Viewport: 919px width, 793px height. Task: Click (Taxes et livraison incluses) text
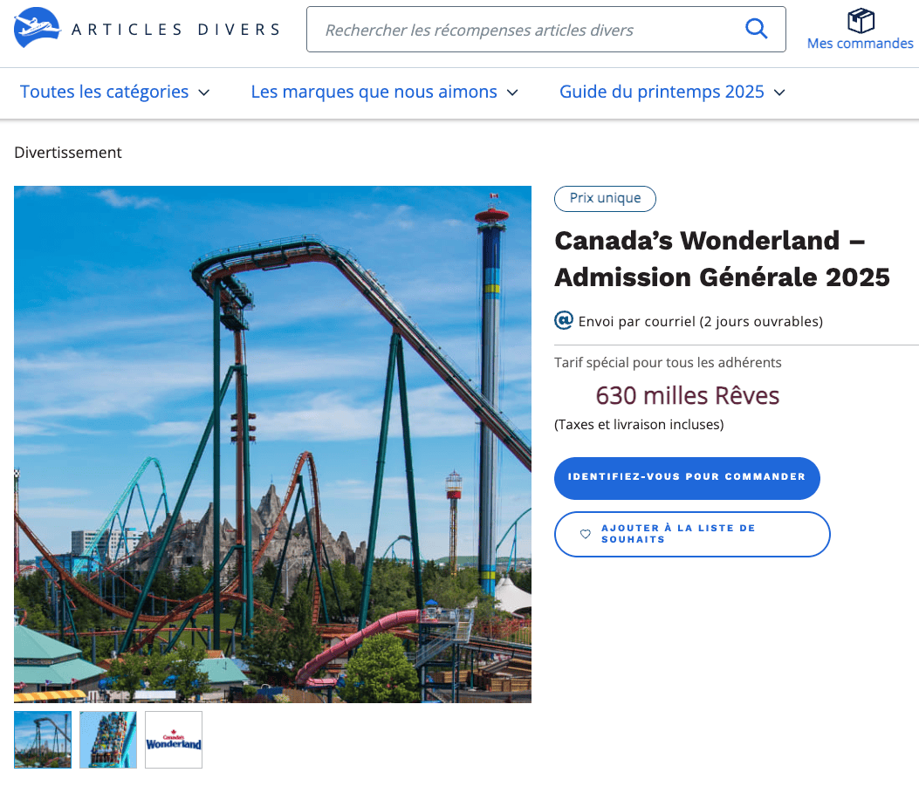pos(639,425)
